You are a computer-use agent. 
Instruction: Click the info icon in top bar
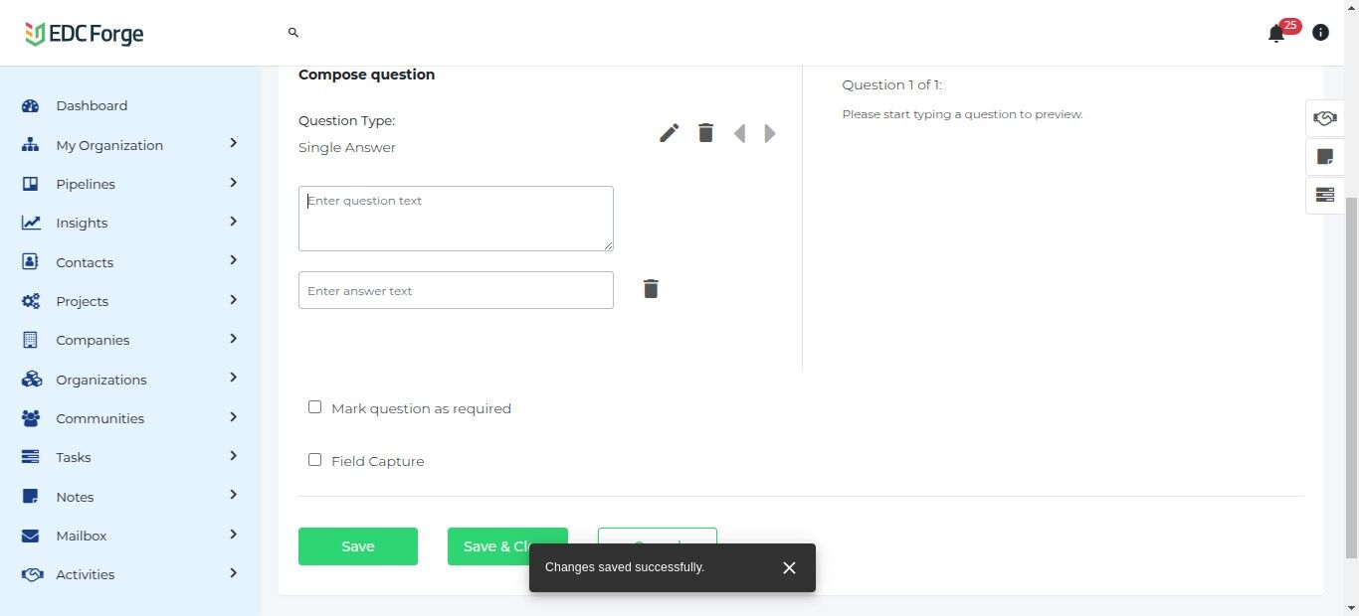[1320, 33]
